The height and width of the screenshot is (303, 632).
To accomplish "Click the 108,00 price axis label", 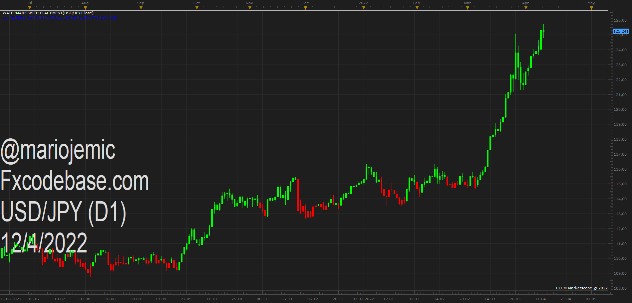I will point(620,288).
